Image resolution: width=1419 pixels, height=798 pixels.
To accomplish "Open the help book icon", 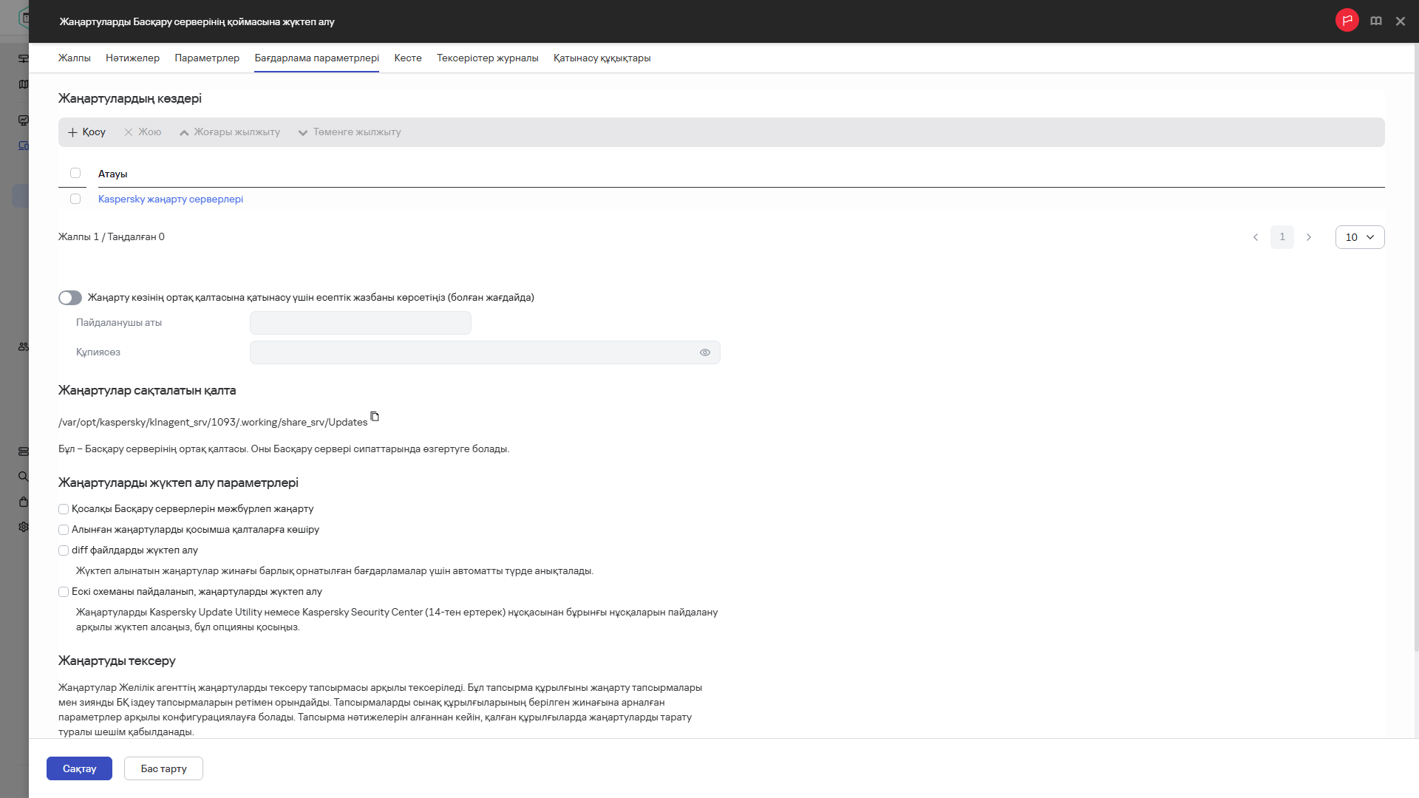I will click(1375, 21).
